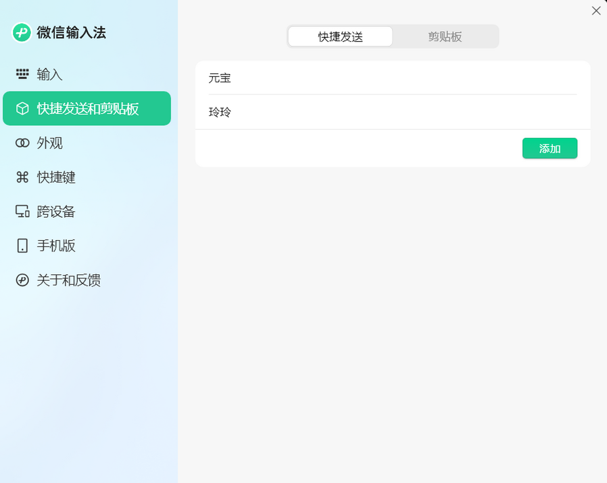Select the 输入 keyboard icon in the sidebar
Viewport: 607px width, 483px height.
22,74
